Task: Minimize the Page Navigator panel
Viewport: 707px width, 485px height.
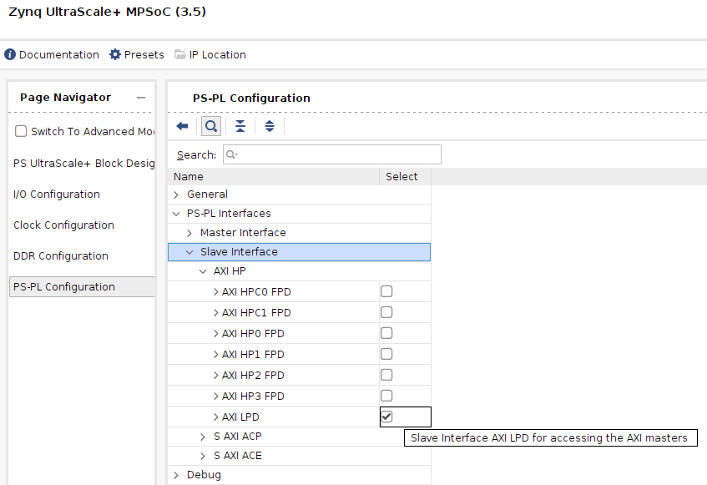Action: click(141, 98)
